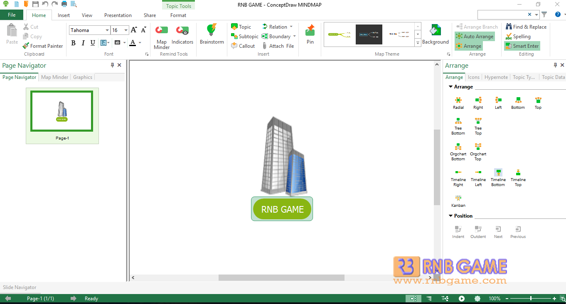Click Attach File
This screenshot has height=304, width=566.
tap(278, 46)
